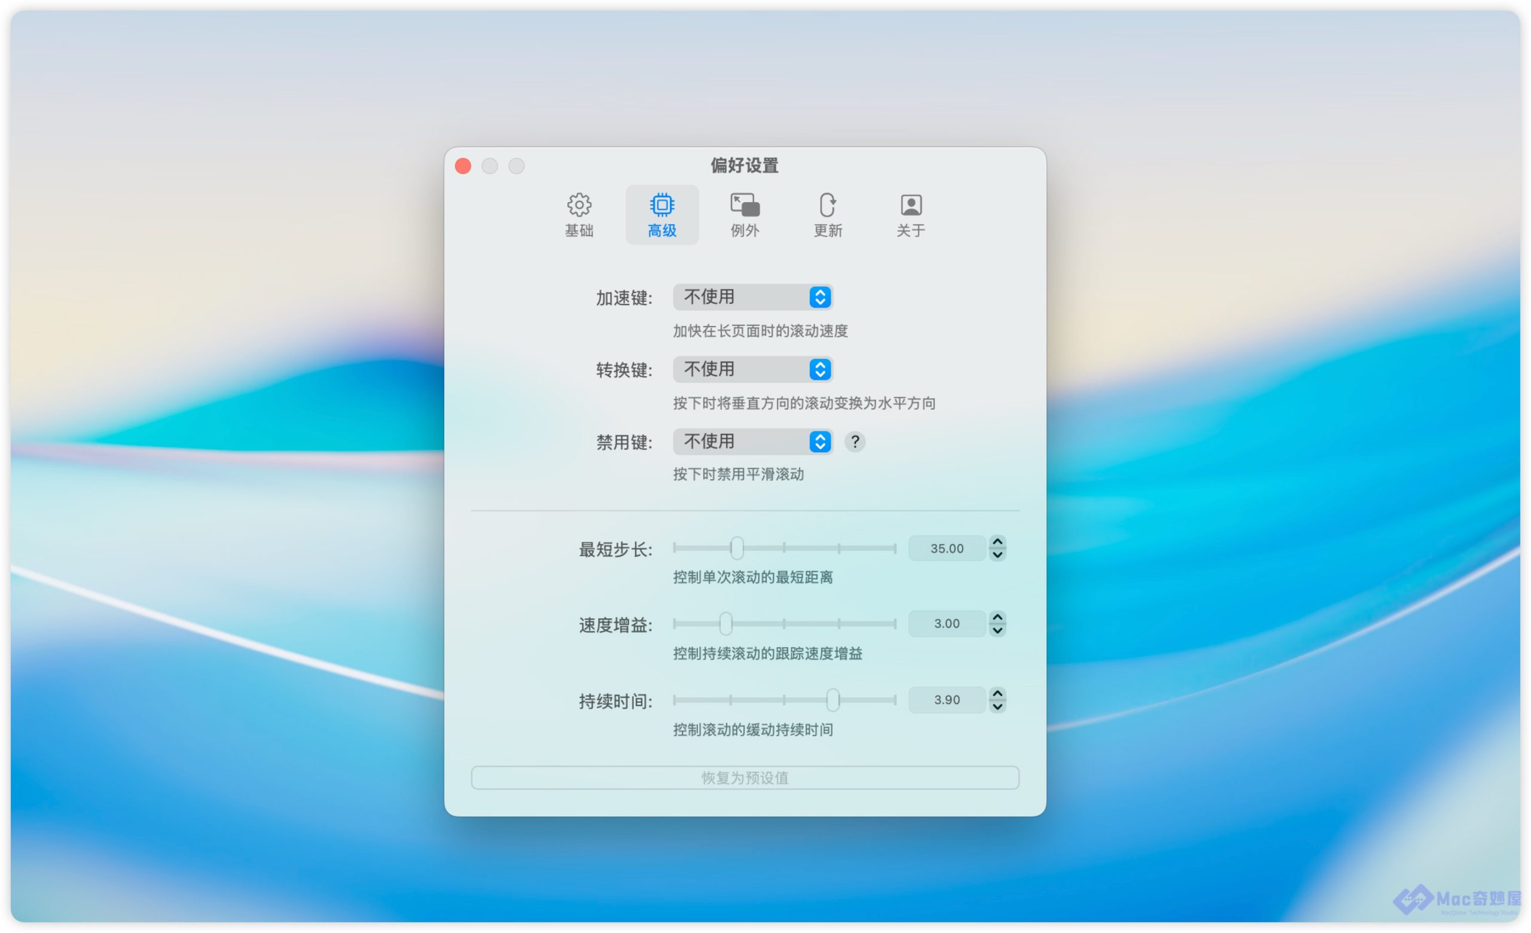1531x933 pixels.
Task: Expand the 禁用键 dropdown
Action: [752, 441]
